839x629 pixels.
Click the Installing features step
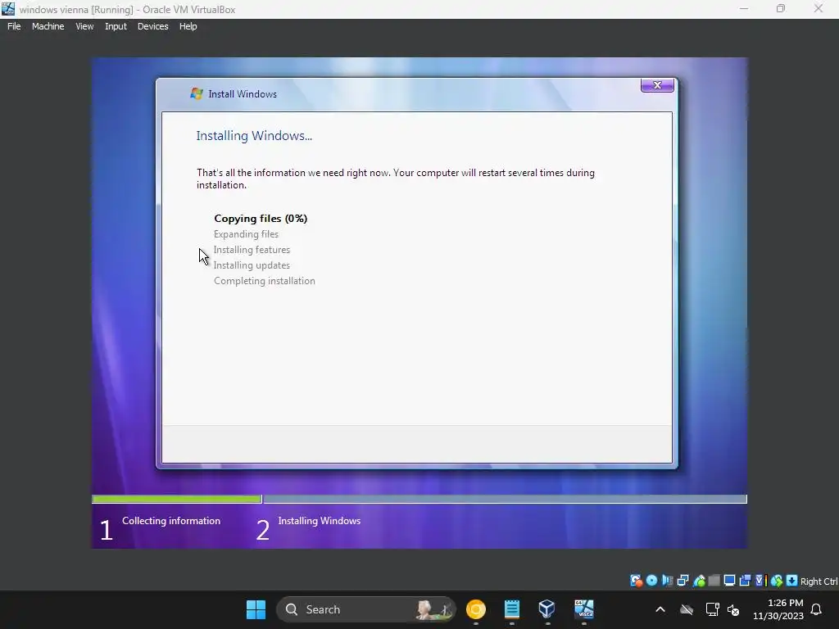coord(252,249)
